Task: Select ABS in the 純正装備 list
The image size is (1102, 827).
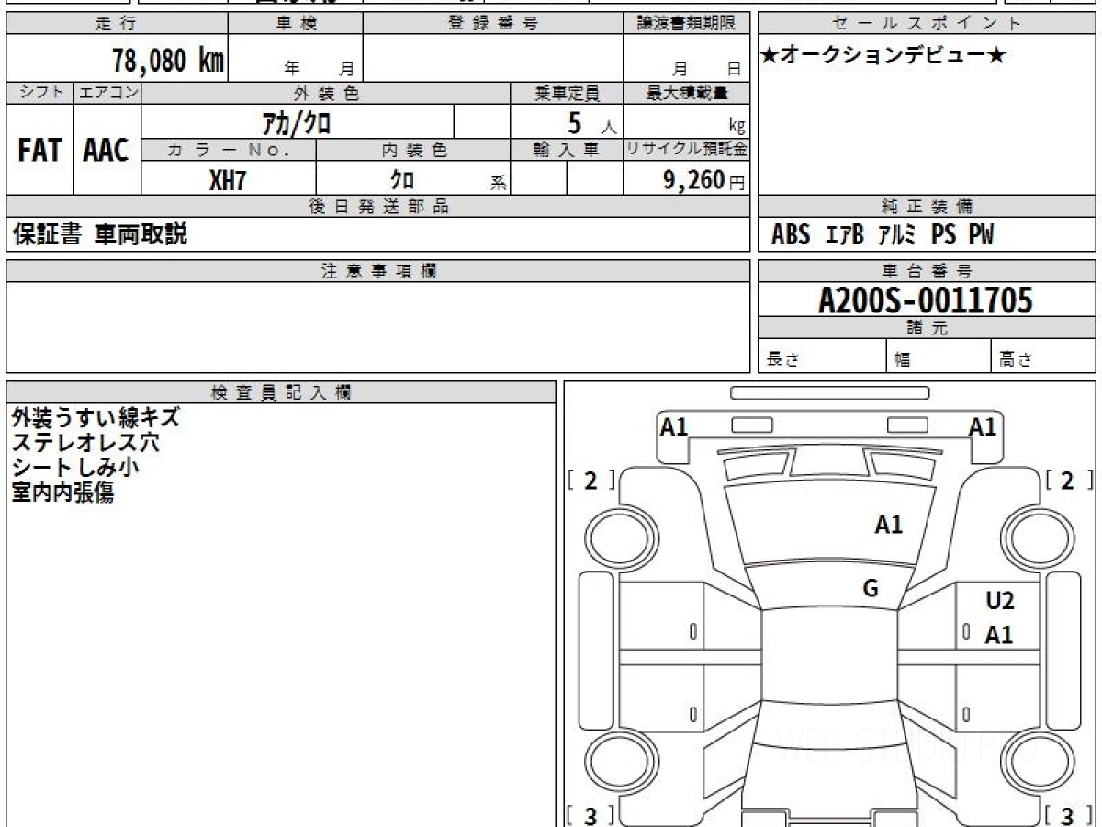Action: coord(791,235)
